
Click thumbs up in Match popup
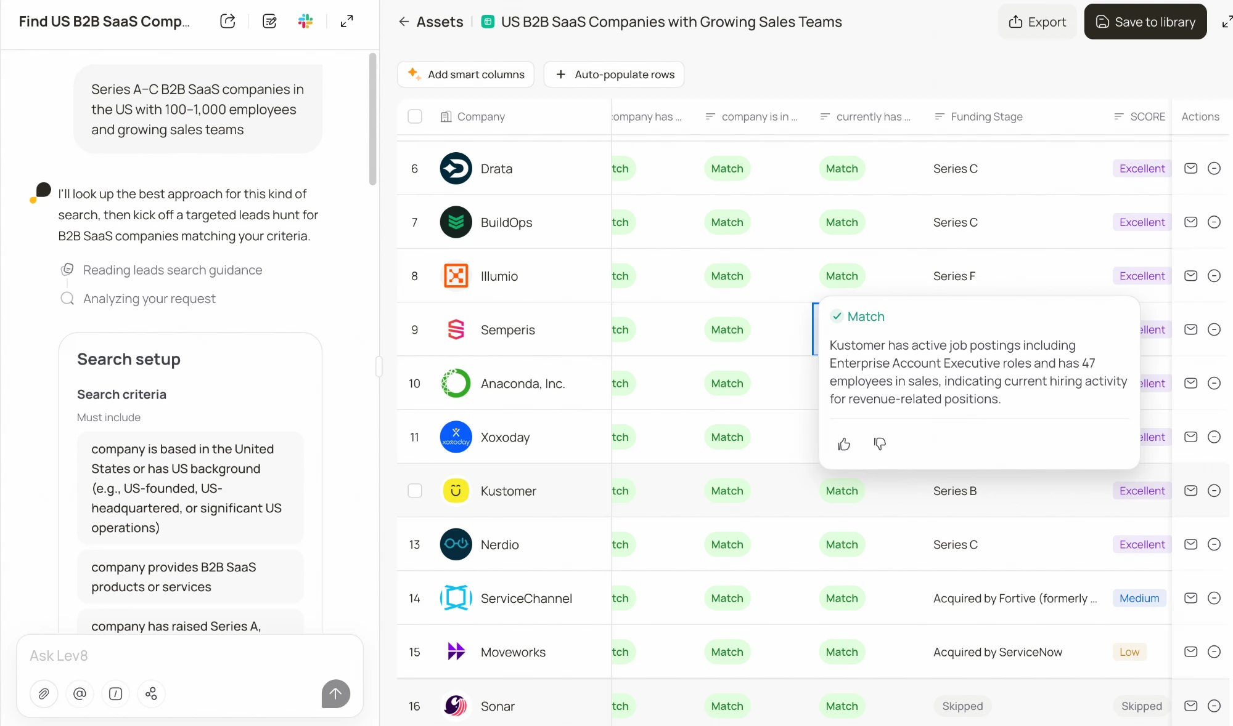click(x=844, y=444)
